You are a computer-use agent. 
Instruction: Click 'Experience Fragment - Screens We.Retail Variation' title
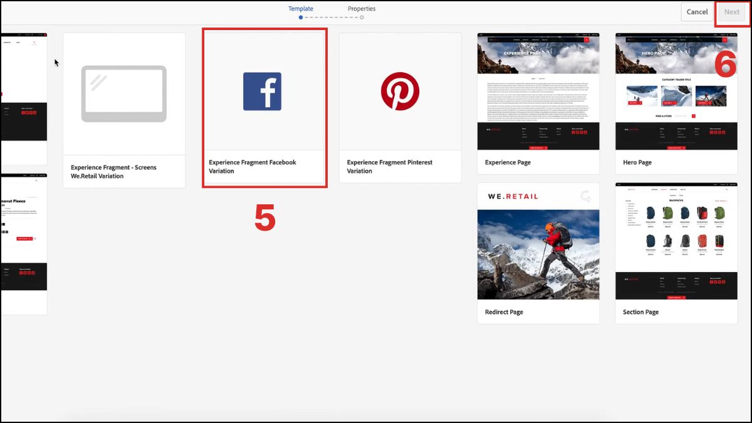pos(113,172)
